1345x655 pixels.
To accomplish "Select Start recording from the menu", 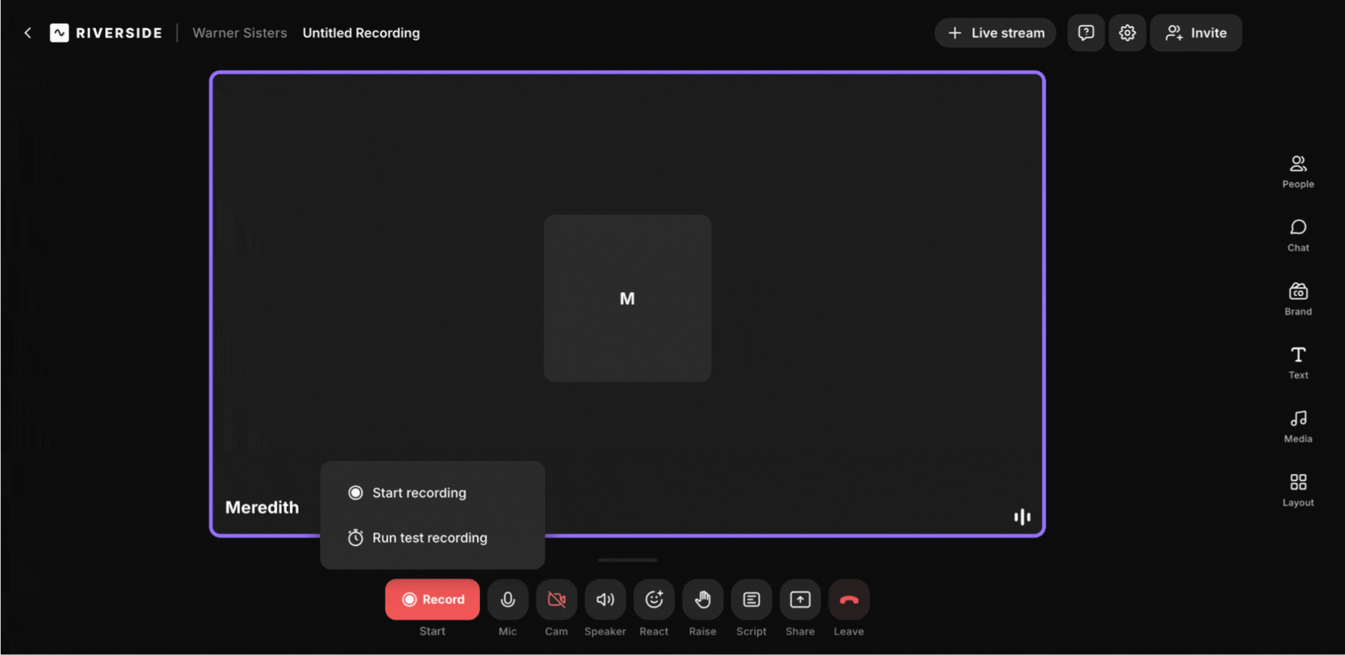I will tap(419, 493).
